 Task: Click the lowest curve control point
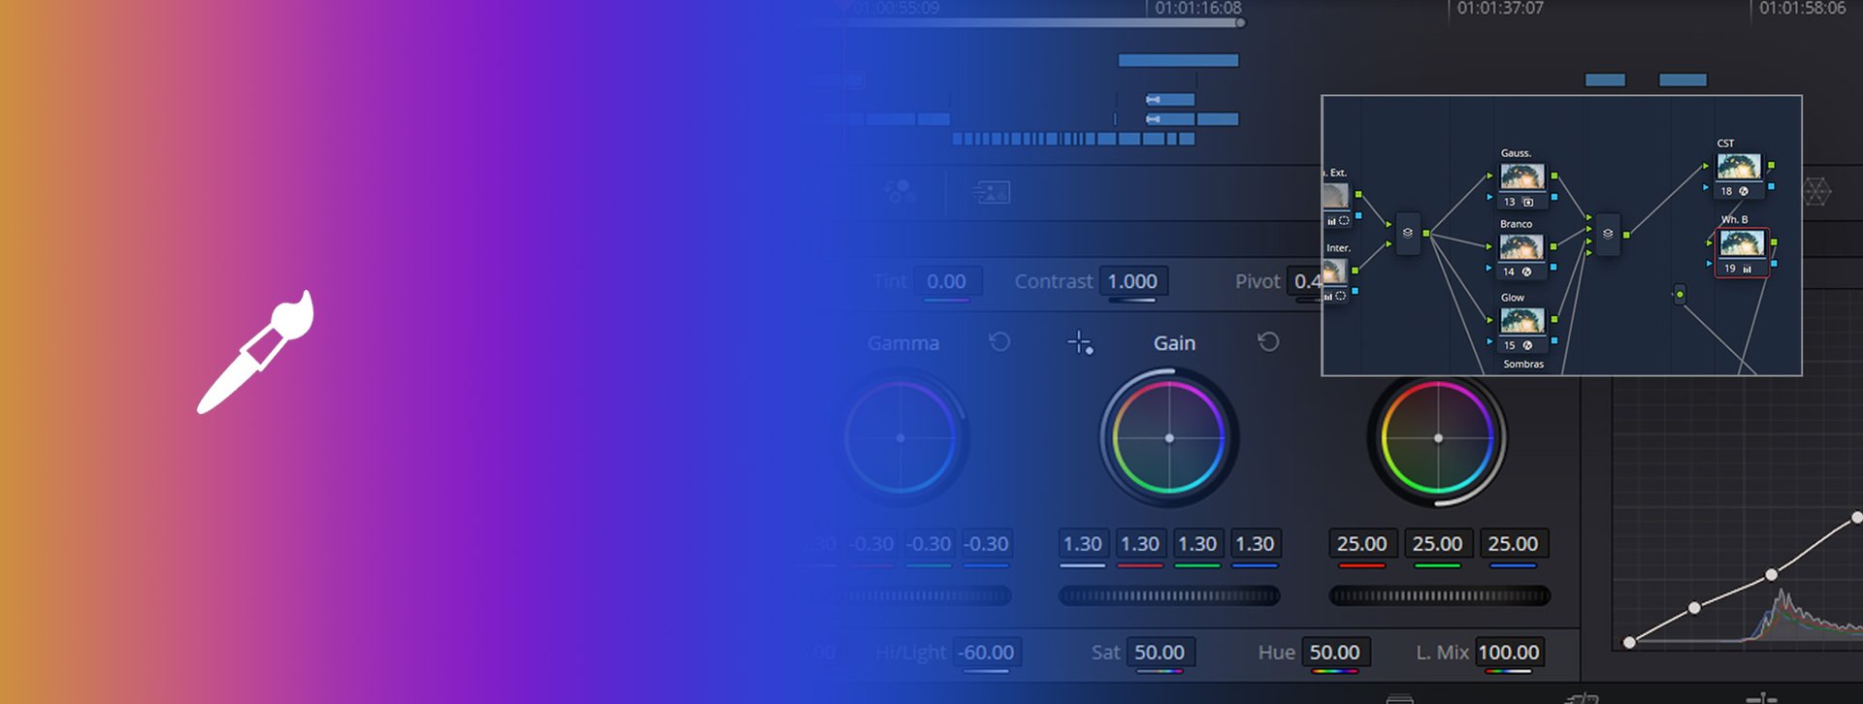point(1630,642)
